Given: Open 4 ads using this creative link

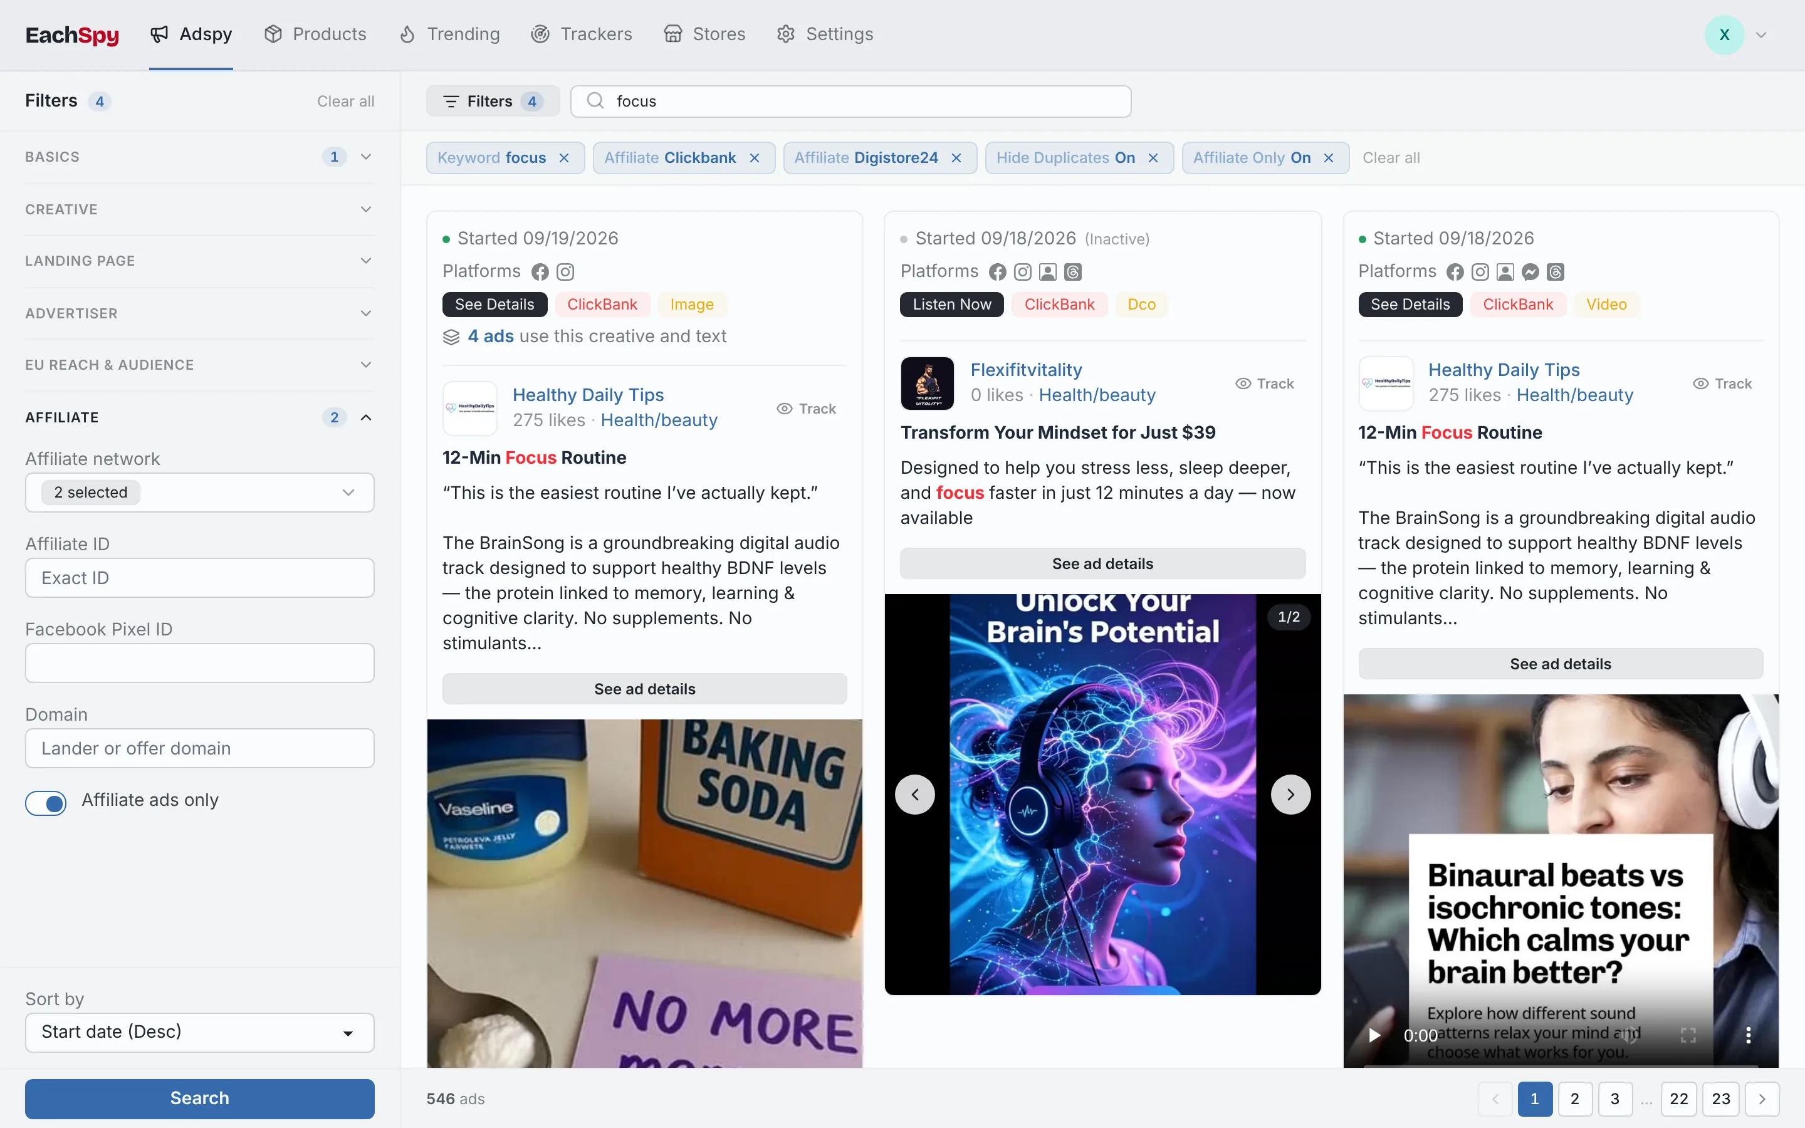Looking at the screenshot, I should coord(491,337).
